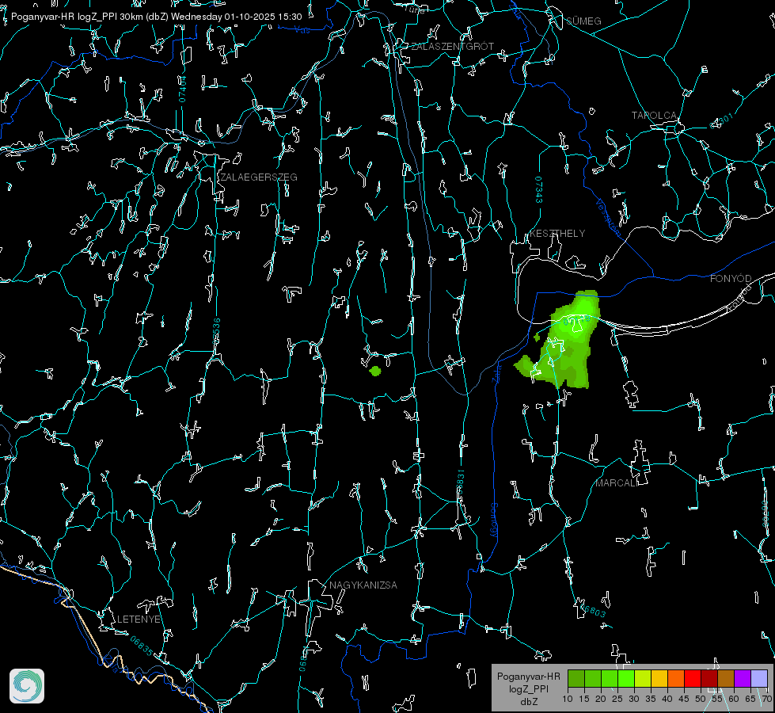This screenshot has height=713, width=775.
Task: Pick the yellow 35–40 dBZ legend swatch
Action: (x=659, y=678)
